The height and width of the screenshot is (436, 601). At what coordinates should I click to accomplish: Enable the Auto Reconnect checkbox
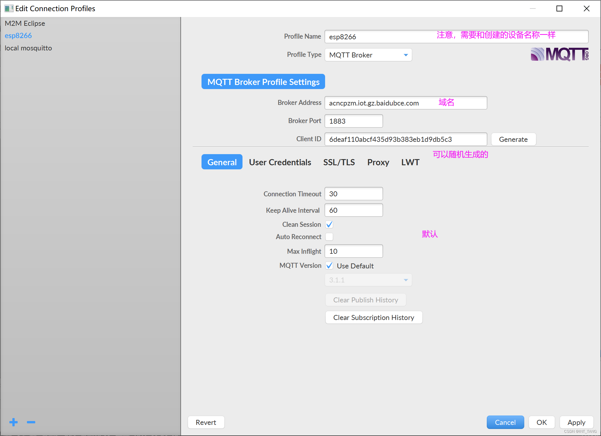tap(330, 237)
